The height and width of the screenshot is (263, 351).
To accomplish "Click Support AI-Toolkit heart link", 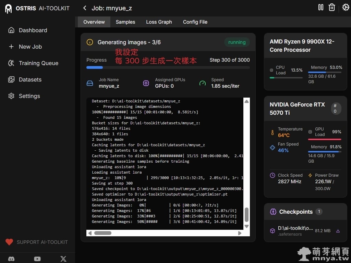I will [37, 242].
